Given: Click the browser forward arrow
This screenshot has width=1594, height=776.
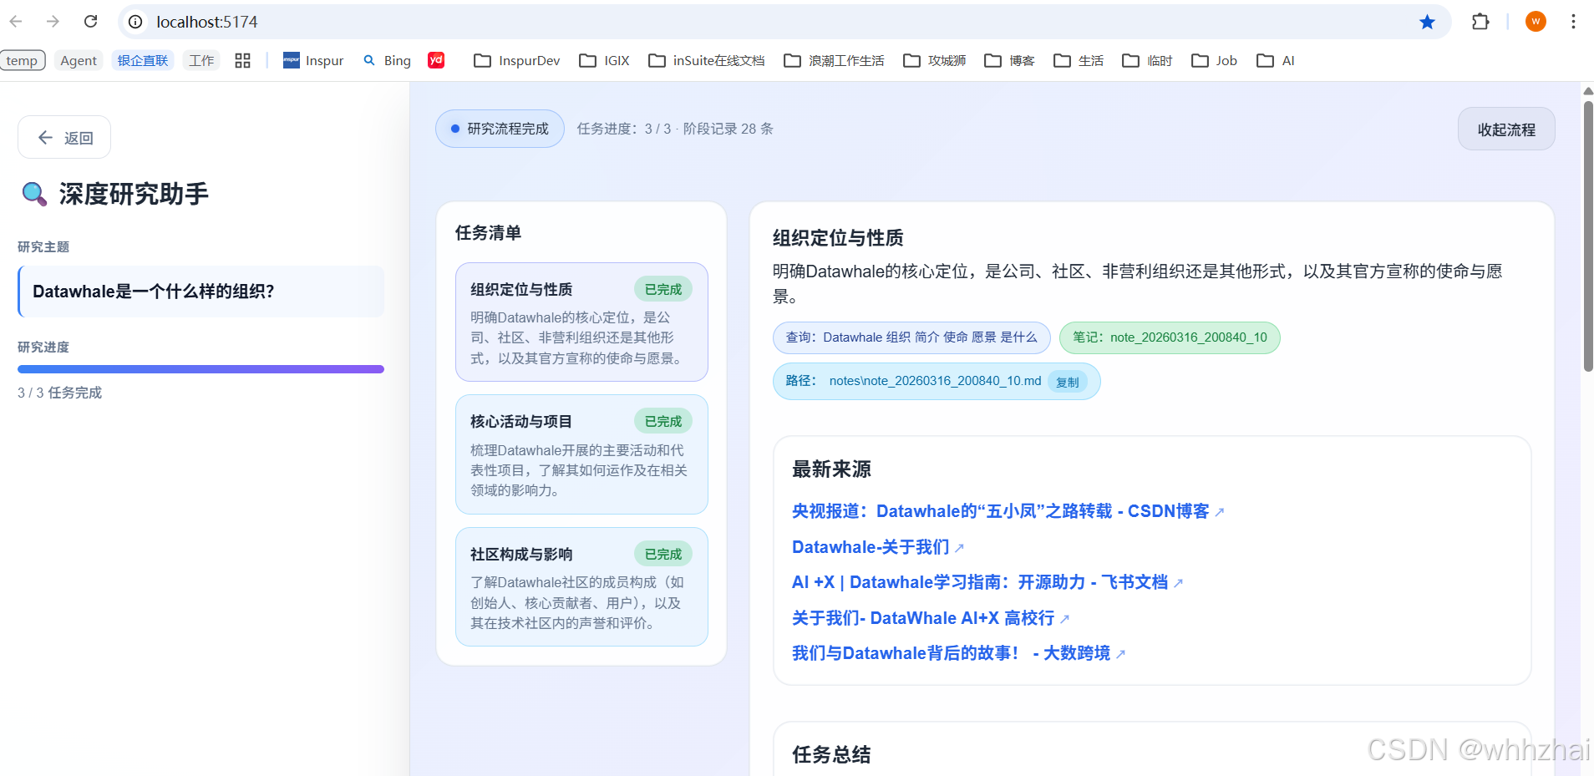Looking at the screenshot, I should pos(53,22).
